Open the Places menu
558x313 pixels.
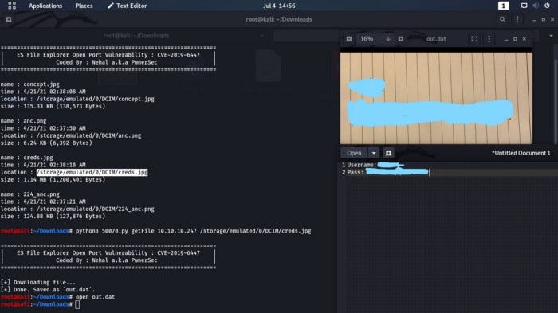tap(84, 6)
